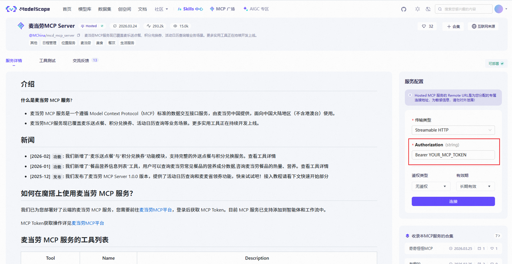Viewport: 512px width, 264px height.
Task: Click the eye views icon 15.0k
Action: pyautogui.click(x=175, y=26)
